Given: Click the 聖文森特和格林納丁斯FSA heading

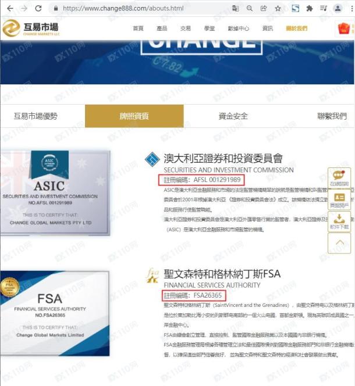Looking at the screenshot, I should tap(222, 274).
